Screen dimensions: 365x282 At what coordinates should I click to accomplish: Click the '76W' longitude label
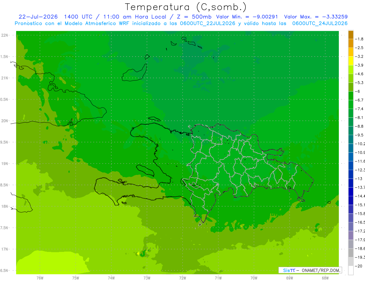tap(40, 278)
